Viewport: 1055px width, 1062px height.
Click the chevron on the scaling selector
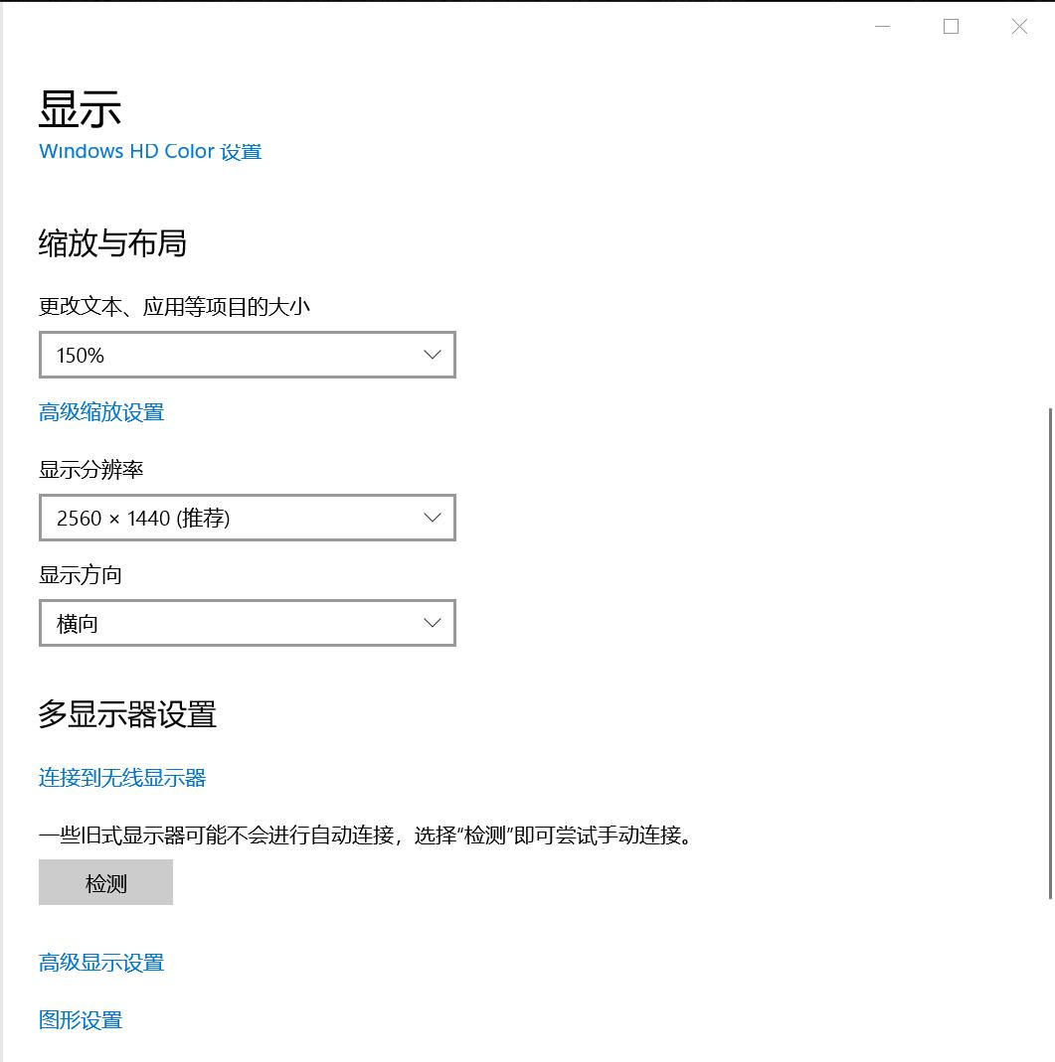tap(432, 355)
